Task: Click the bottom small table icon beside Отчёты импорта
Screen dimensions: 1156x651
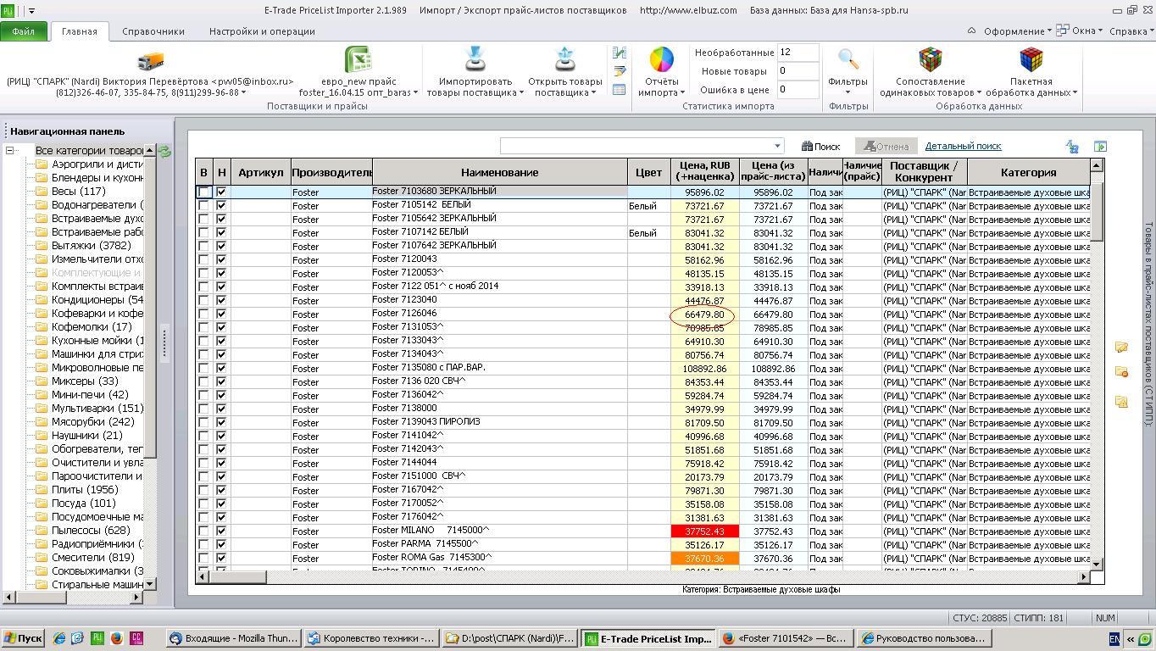Action: (x=620, y=89)
